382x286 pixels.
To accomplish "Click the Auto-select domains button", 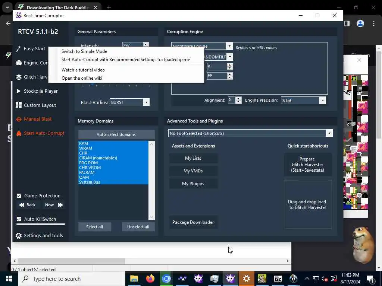I will (116, 134).
